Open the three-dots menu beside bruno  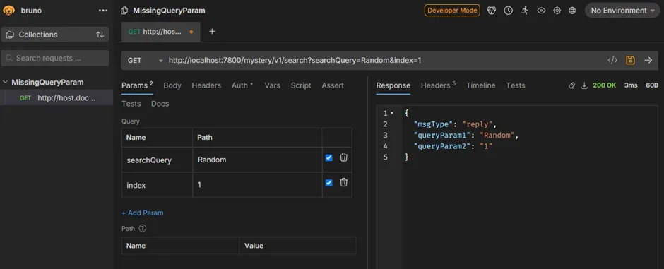click(103, 11)
